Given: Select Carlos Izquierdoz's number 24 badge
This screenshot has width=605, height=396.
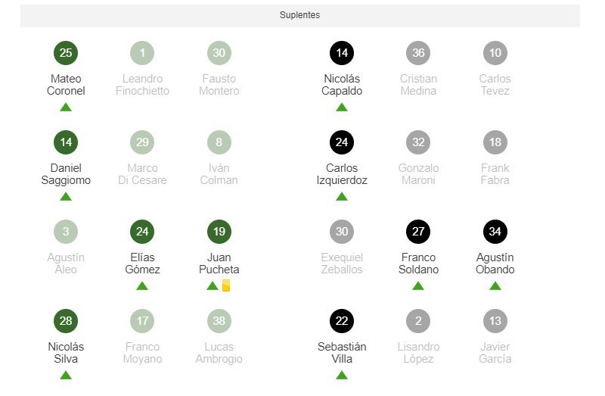Looking at the screenshot, I should 342,142.
